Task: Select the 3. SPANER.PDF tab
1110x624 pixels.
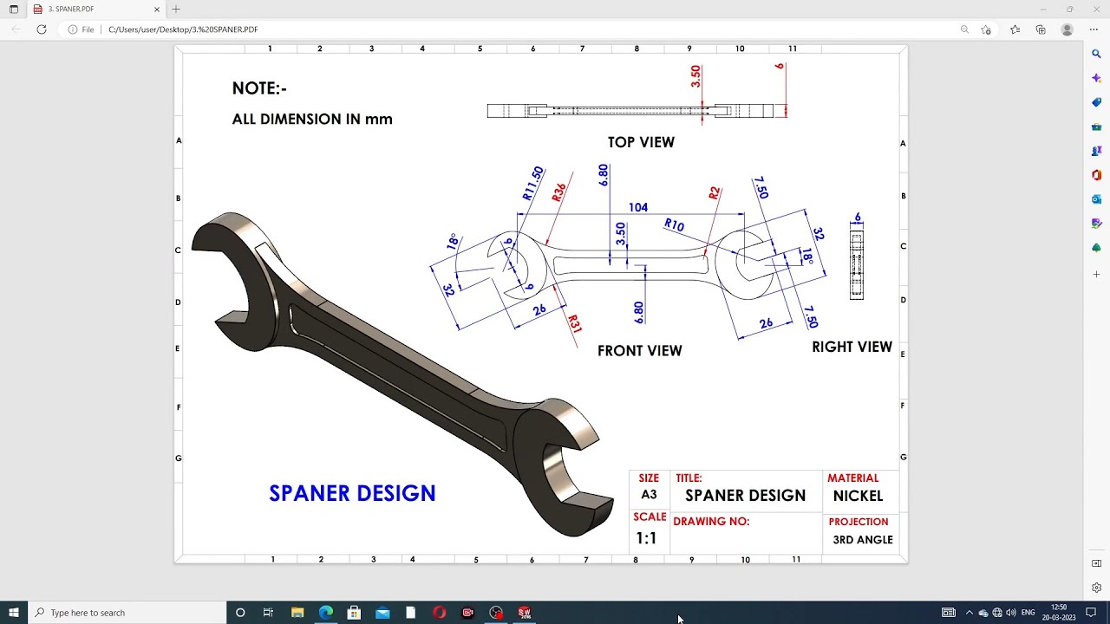Action: [x=95, y=9]
